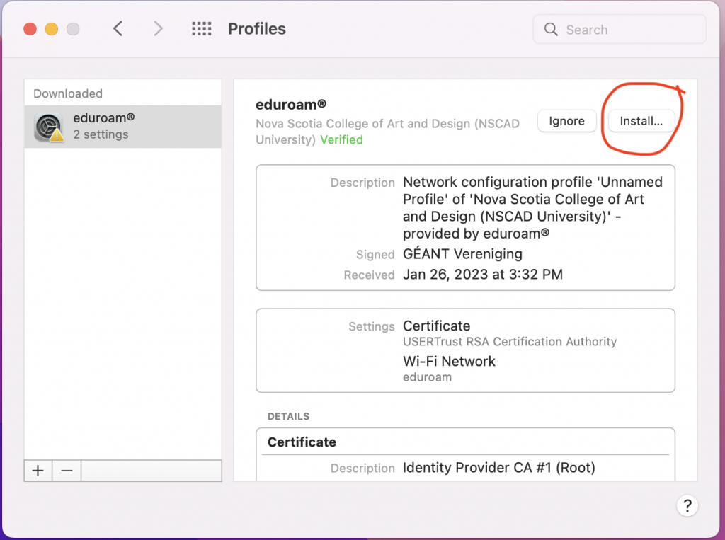The width and height of the screenshot is (725, 540).
Task: Click the Search field
Action: tap(620, 30)
